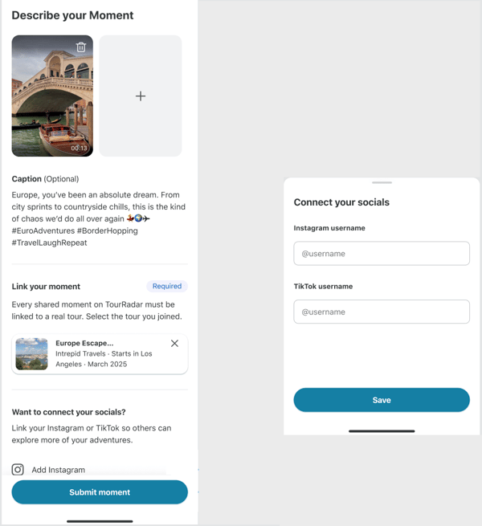Click the Required badge

(x=167, y=286)
